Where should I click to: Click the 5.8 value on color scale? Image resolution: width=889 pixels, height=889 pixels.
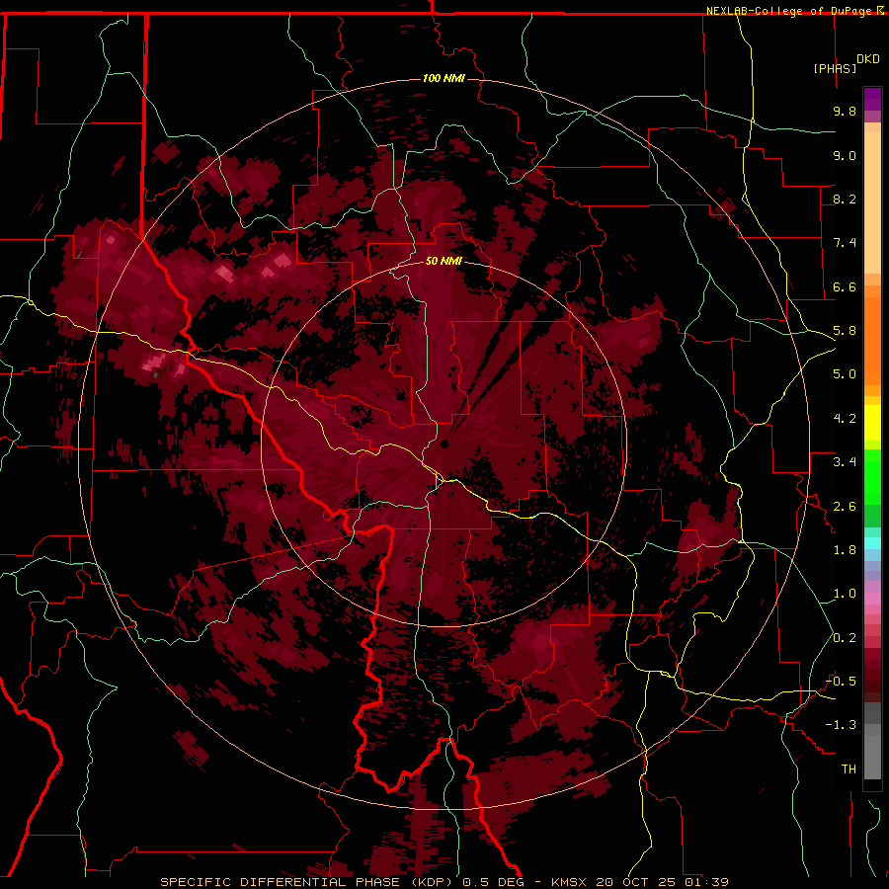tap(845, 331)
